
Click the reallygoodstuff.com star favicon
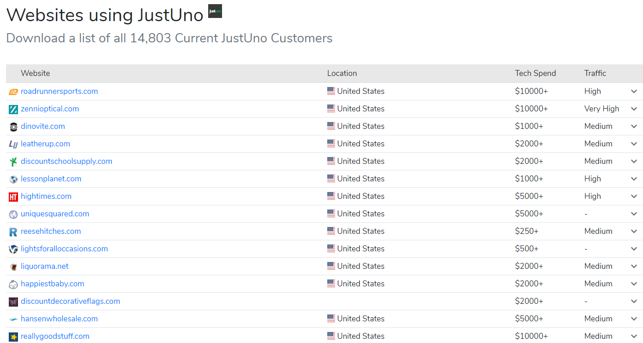point(13,337)
